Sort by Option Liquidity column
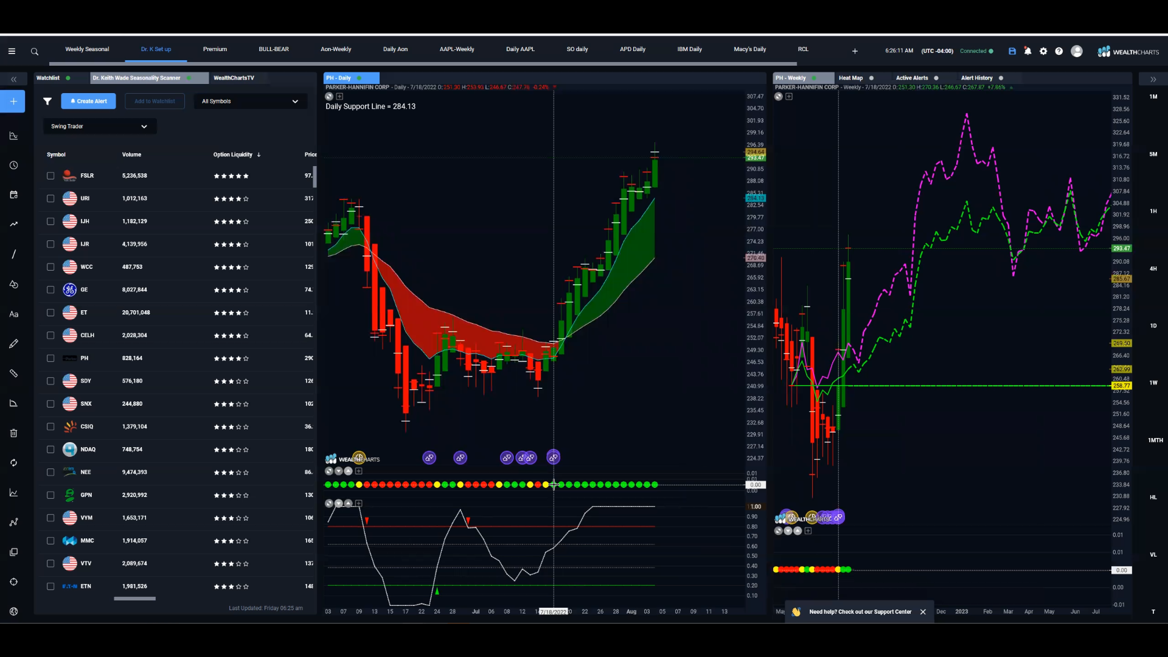 pos(237,155)
